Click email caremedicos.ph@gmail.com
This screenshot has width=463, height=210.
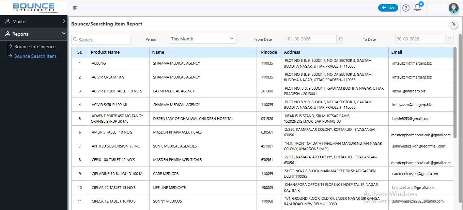click(415, 174)
